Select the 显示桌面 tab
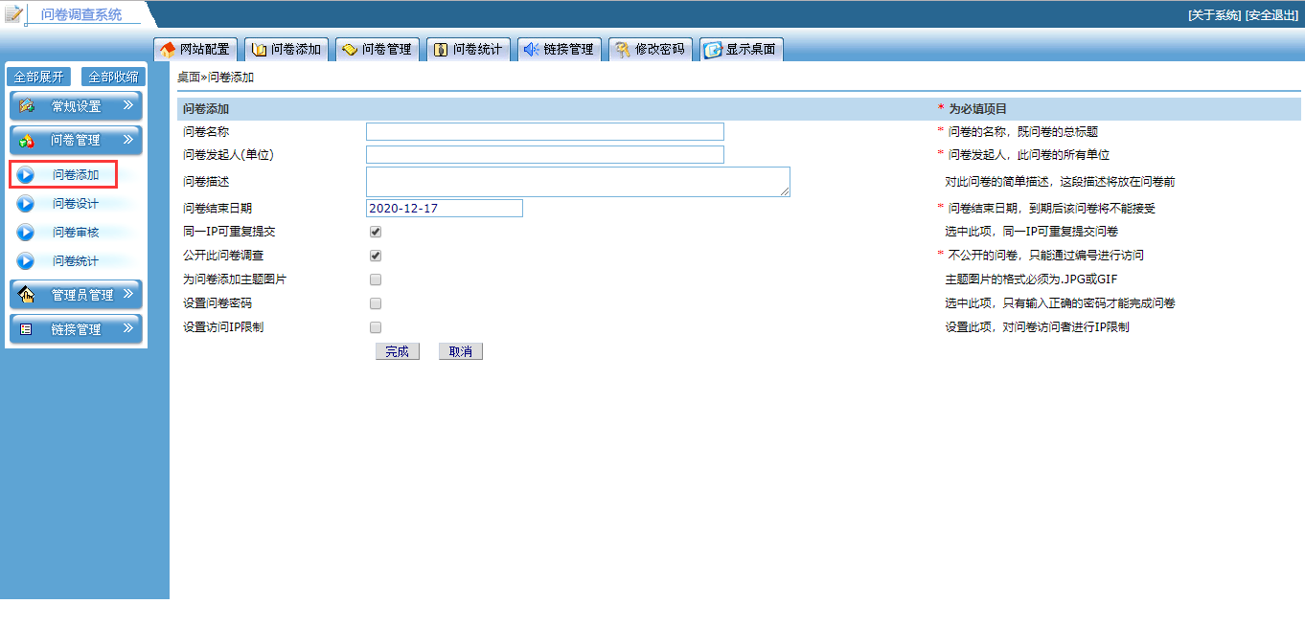Viewport: 1305px width, 626px height. 742,50
